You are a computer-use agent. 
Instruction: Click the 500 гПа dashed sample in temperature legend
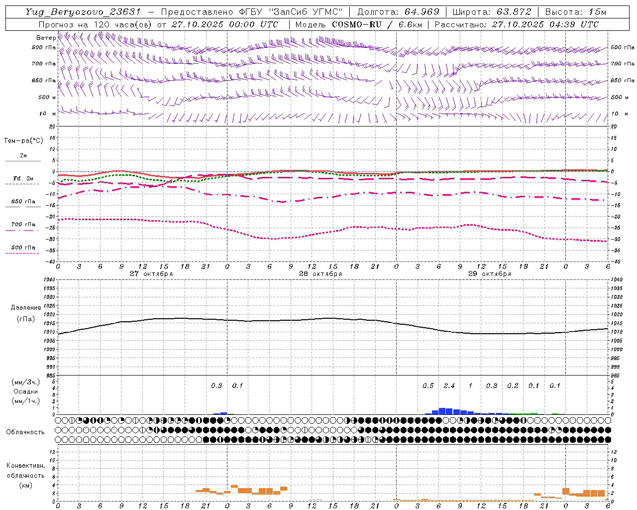tap(22, 253)
